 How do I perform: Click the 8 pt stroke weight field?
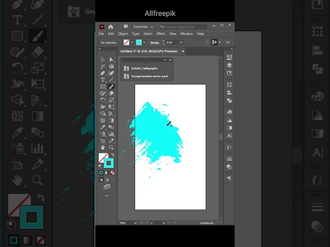pyautogui.click(x=172, y=42)
